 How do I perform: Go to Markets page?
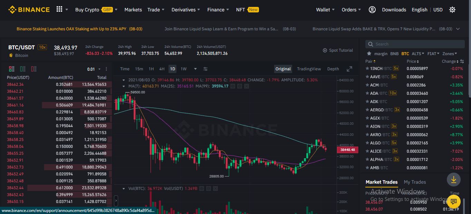pyautogui.click(x=133, y=10)
